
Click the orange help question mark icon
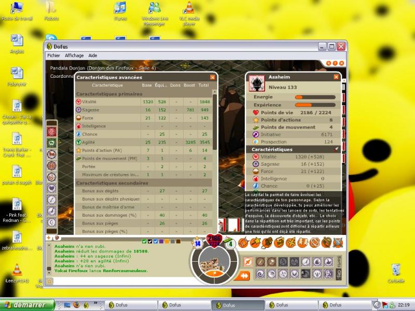pyautogui.click(x=335, y=63)
